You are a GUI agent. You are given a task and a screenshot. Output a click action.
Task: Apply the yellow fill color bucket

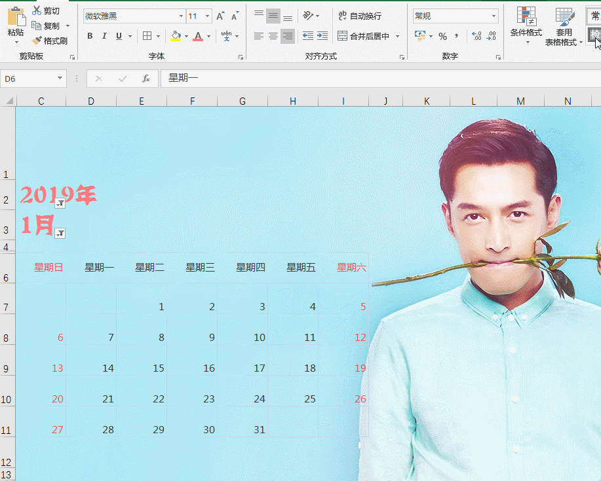[176, 36]
